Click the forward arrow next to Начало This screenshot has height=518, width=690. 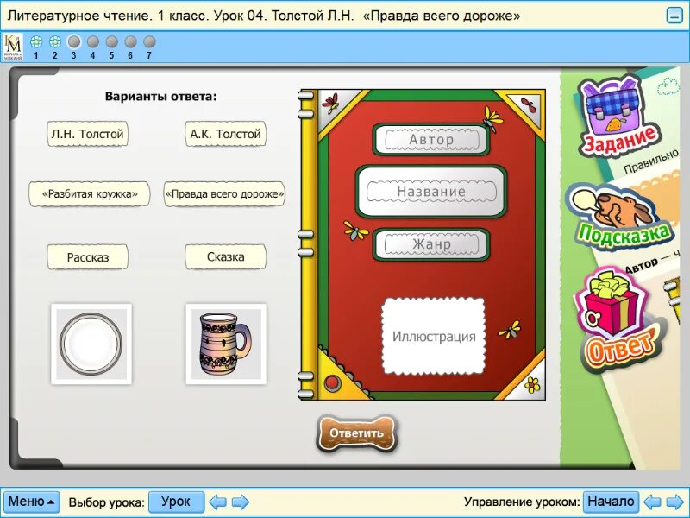coord(674,501)
